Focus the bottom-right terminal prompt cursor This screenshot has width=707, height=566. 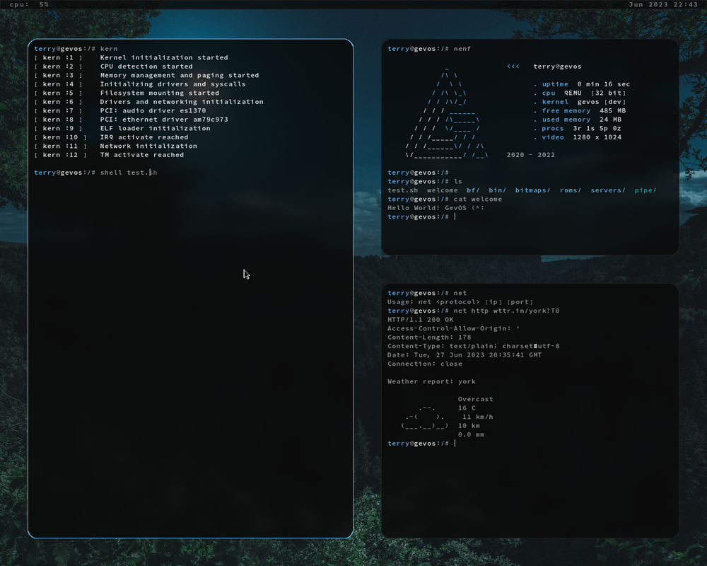[x=455, y=443]
